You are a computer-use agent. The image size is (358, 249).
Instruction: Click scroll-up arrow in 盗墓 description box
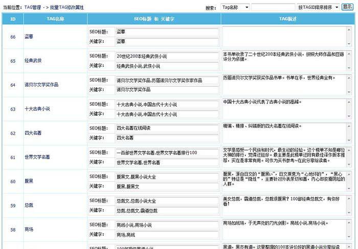tap(349, 30)
